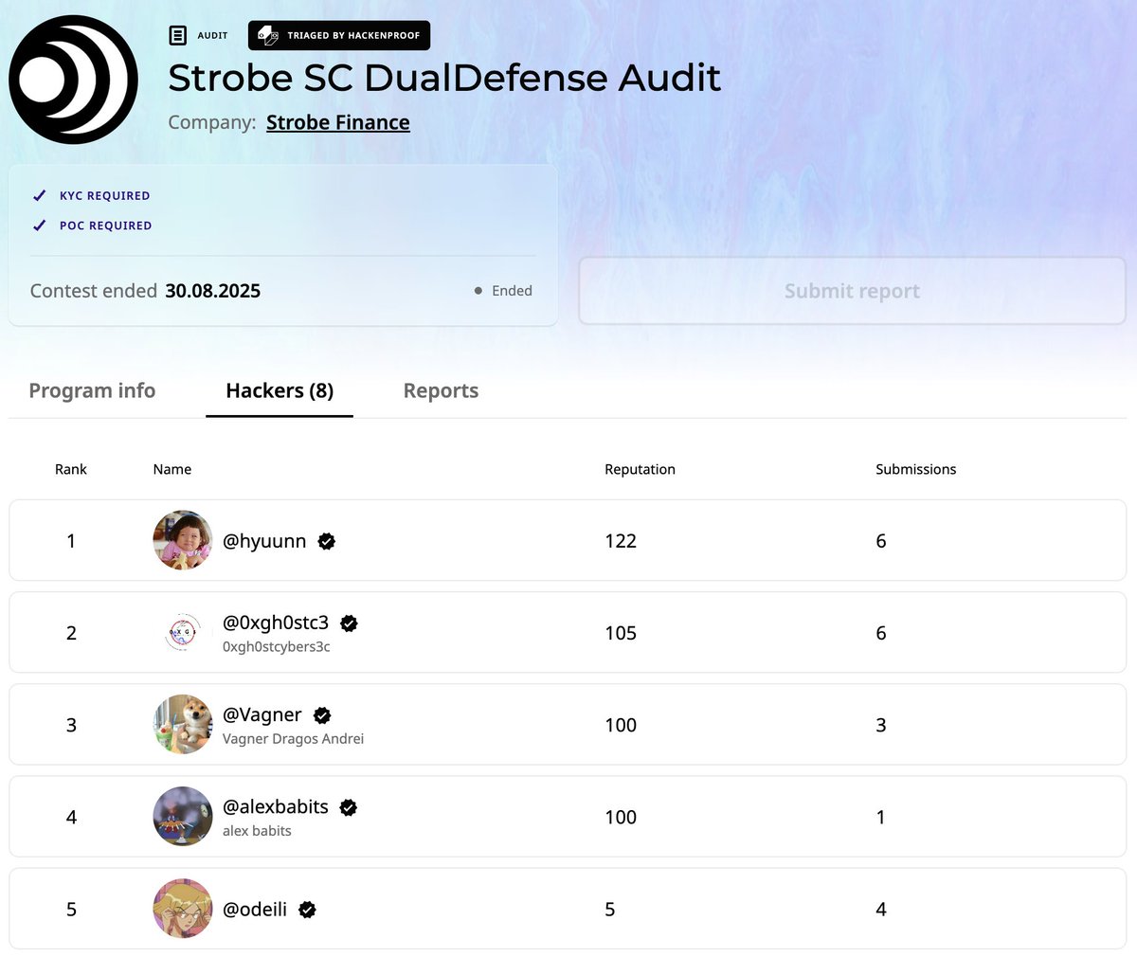Click @0xgh0stc3's avatar image

coord(183,632)
